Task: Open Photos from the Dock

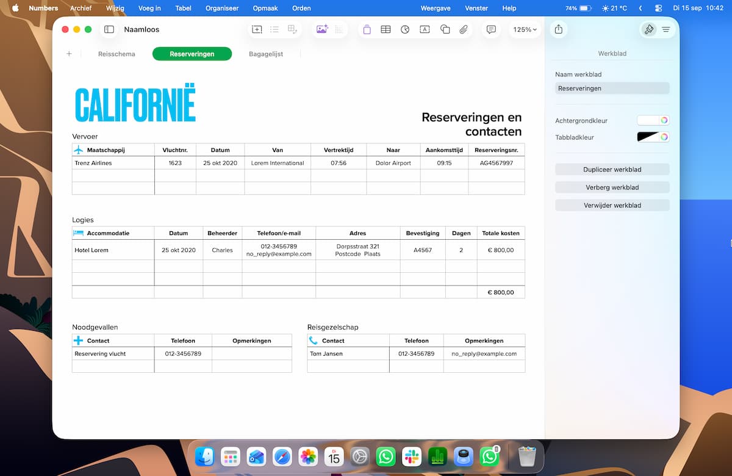Action: click(x=308, y=456)
